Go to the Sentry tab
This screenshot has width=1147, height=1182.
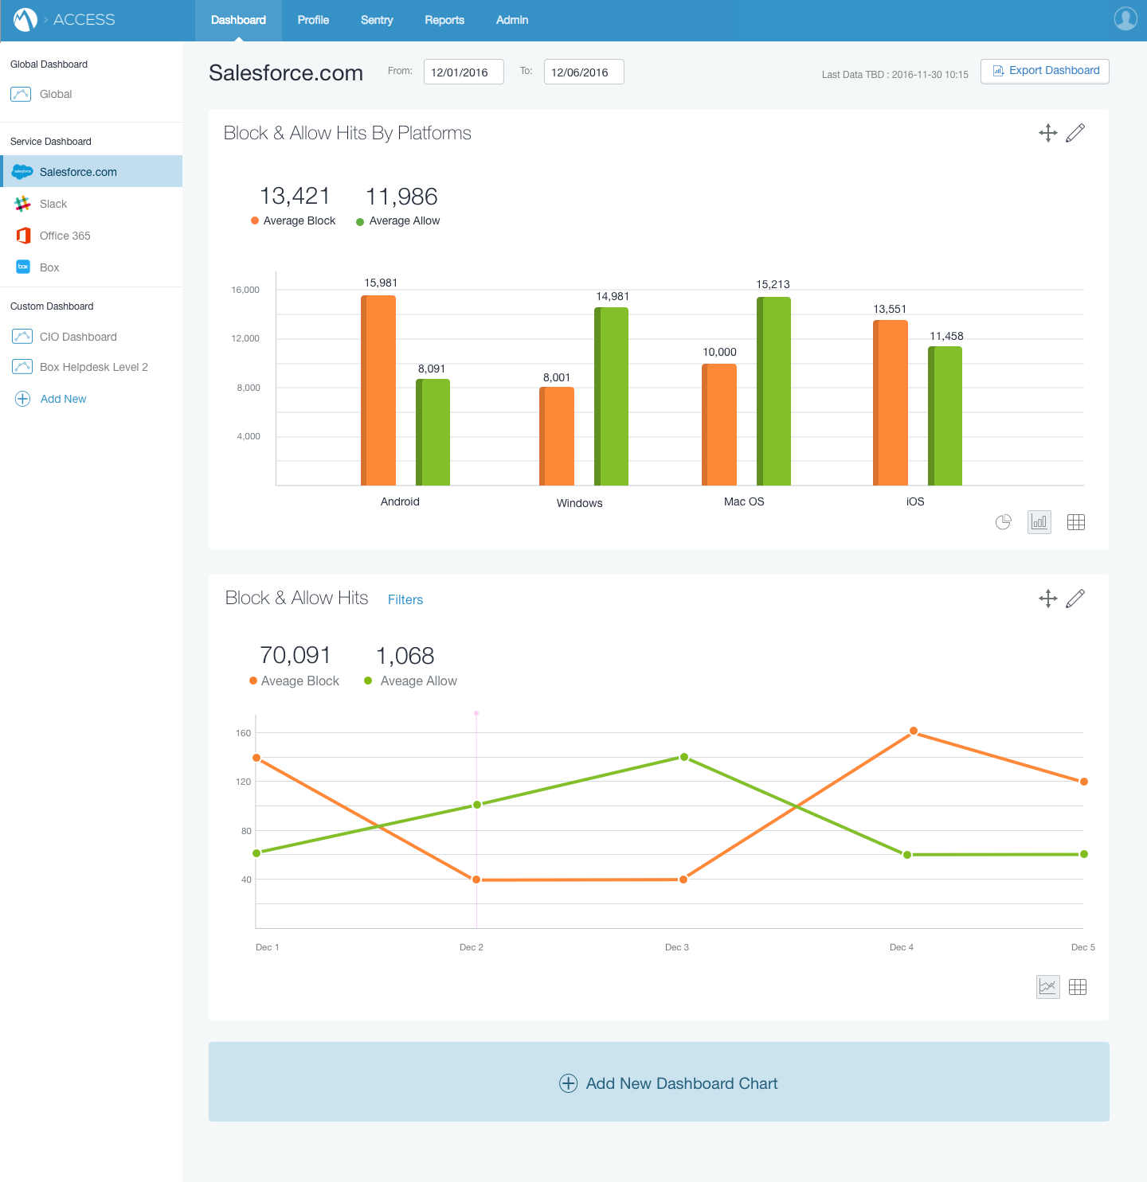click(x=377, y=20)
